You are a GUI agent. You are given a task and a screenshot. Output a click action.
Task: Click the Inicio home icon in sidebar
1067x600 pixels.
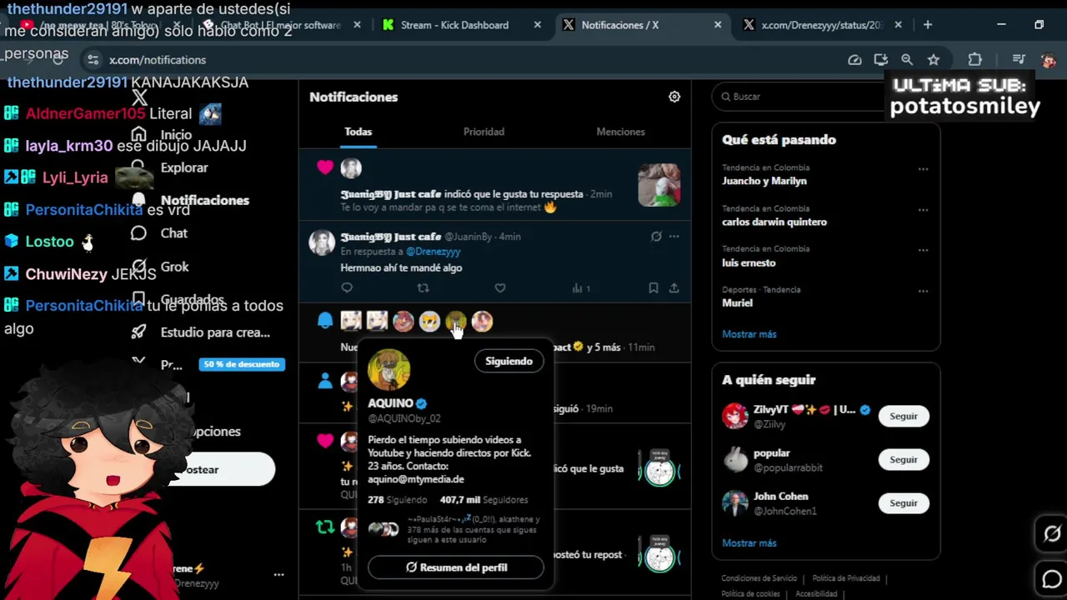pos(138,134)
